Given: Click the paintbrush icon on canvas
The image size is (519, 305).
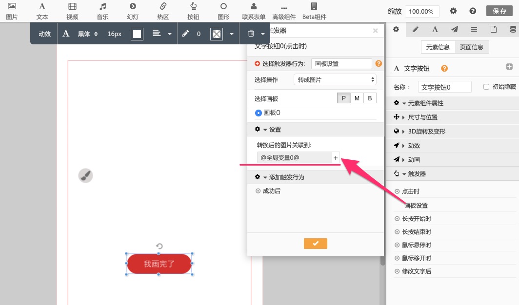Looking at the screenshot, I should [x=86, y=176].
